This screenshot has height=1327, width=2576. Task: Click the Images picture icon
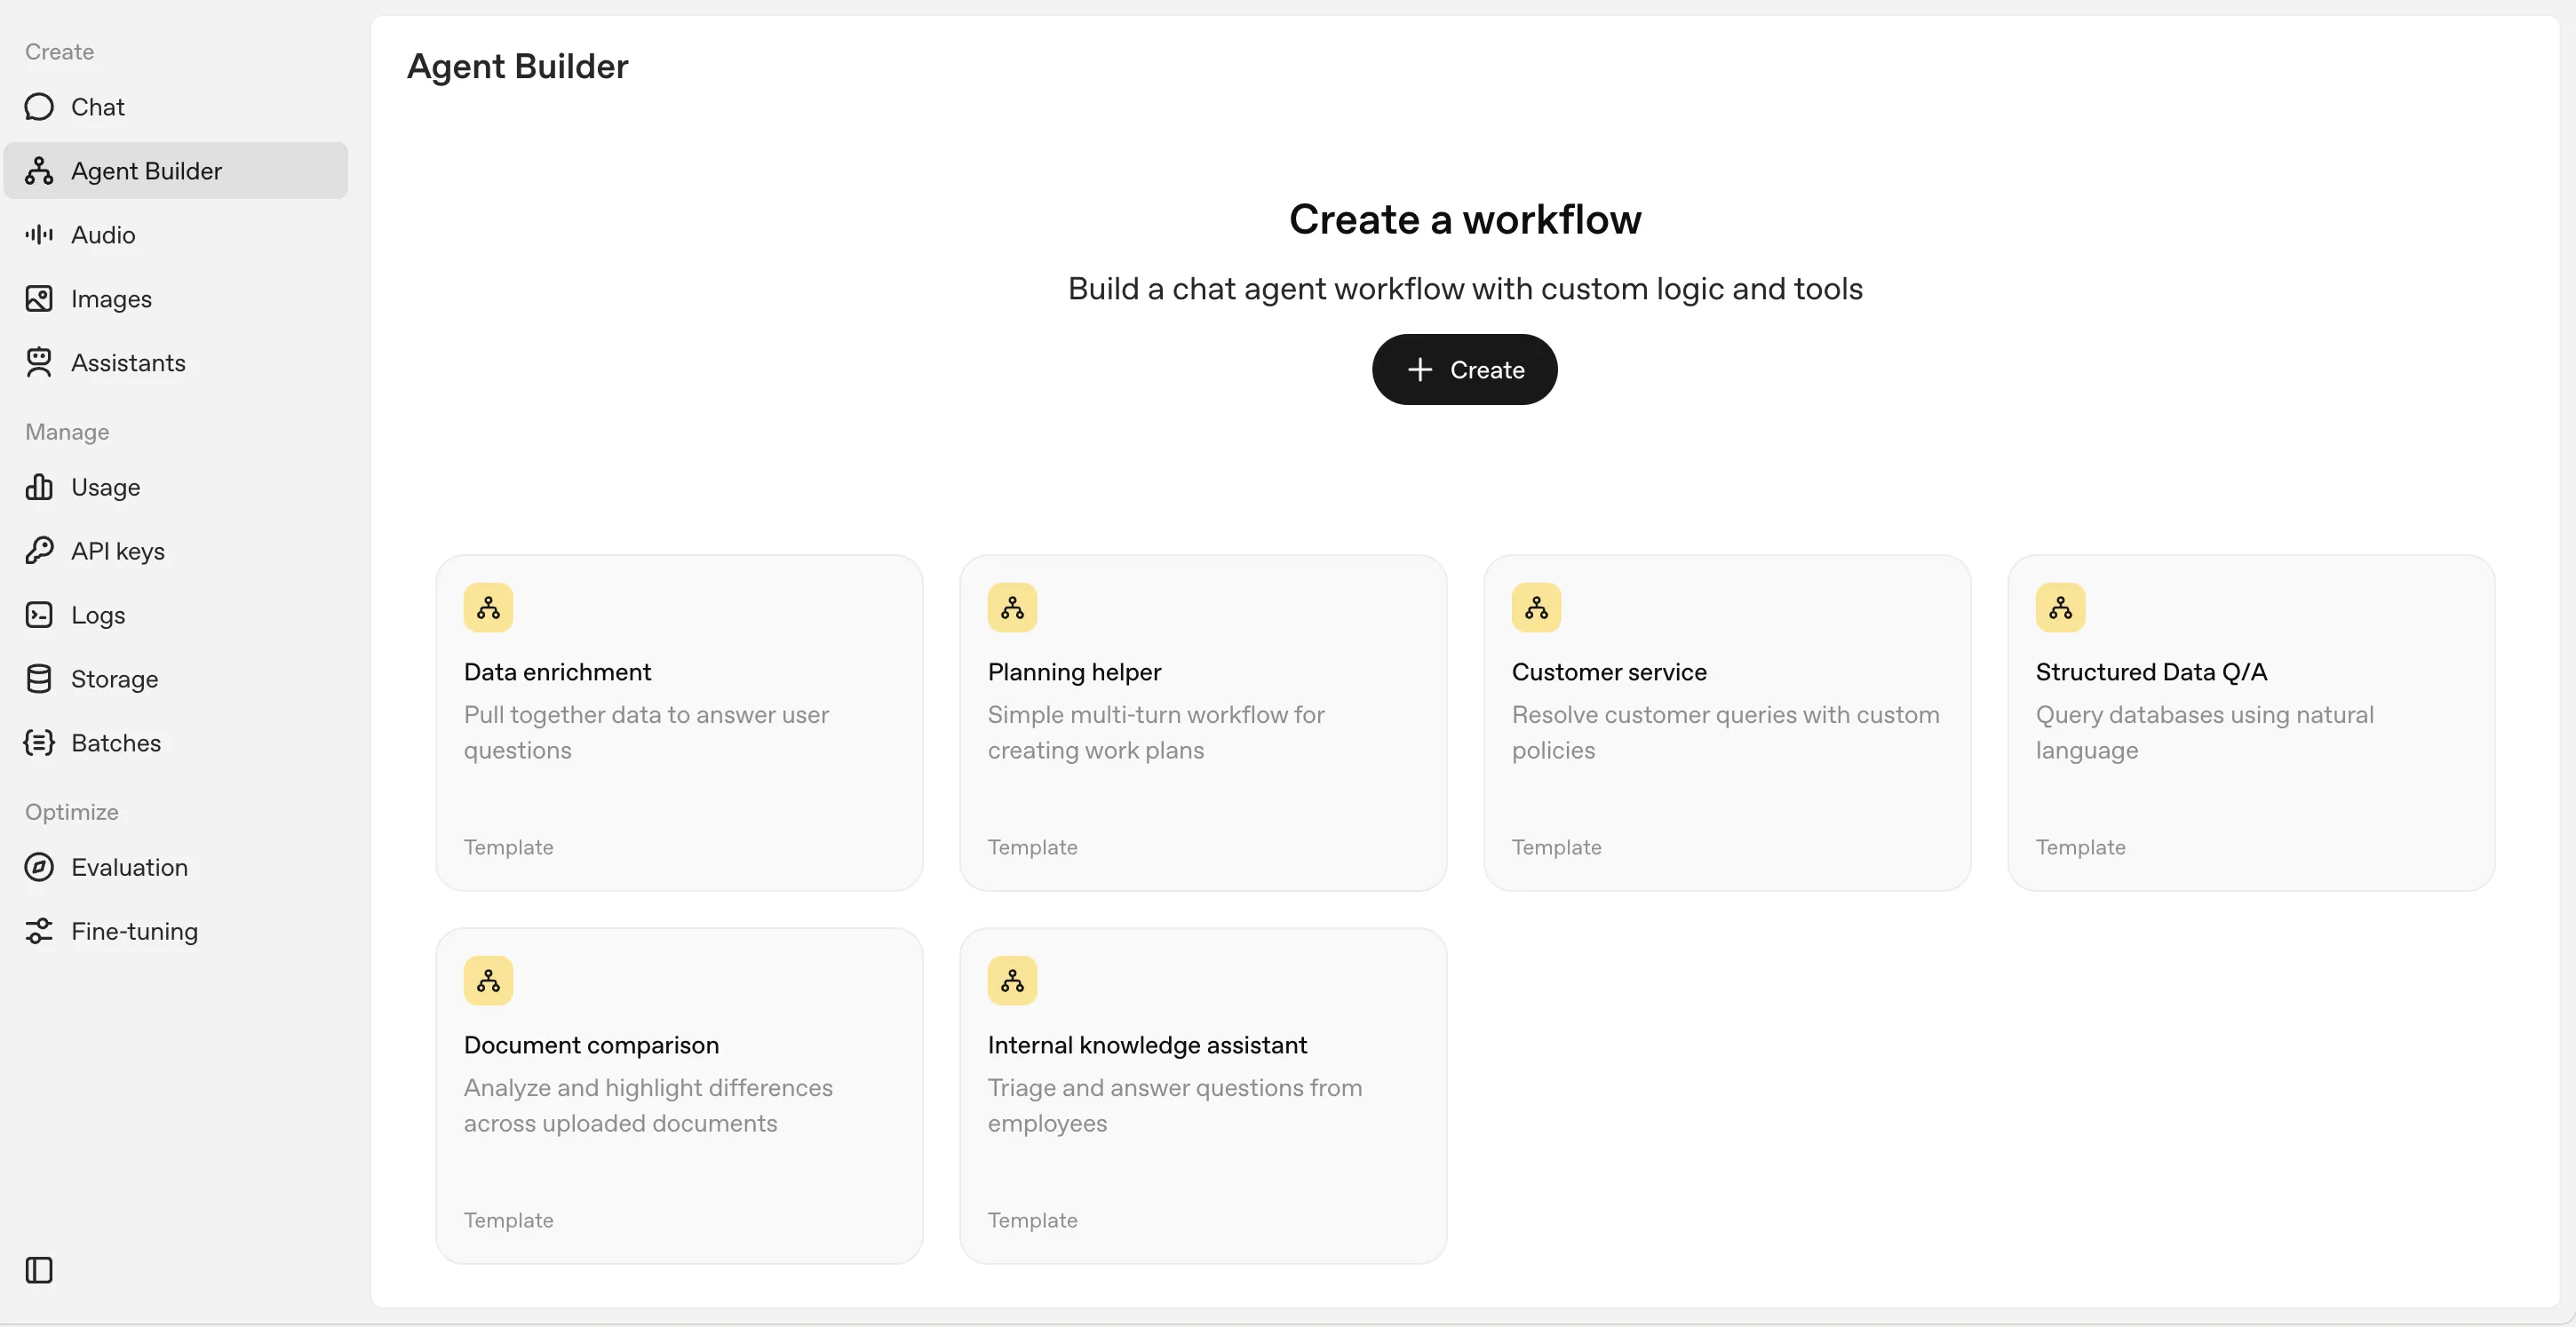pos(39,299)
